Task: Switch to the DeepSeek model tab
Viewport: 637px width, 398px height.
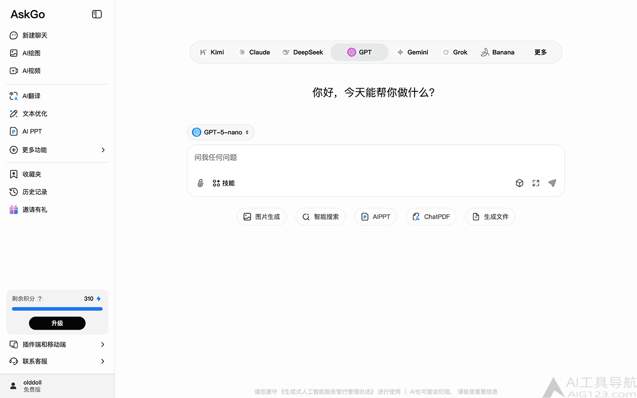Action: click(303, 52)
